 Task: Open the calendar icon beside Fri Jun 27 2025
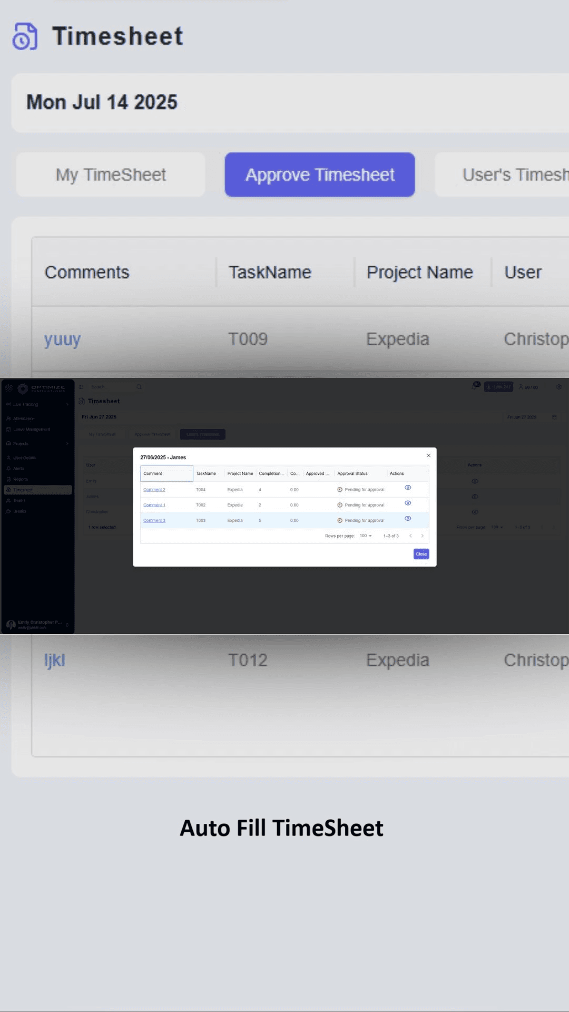coord(554,417)
